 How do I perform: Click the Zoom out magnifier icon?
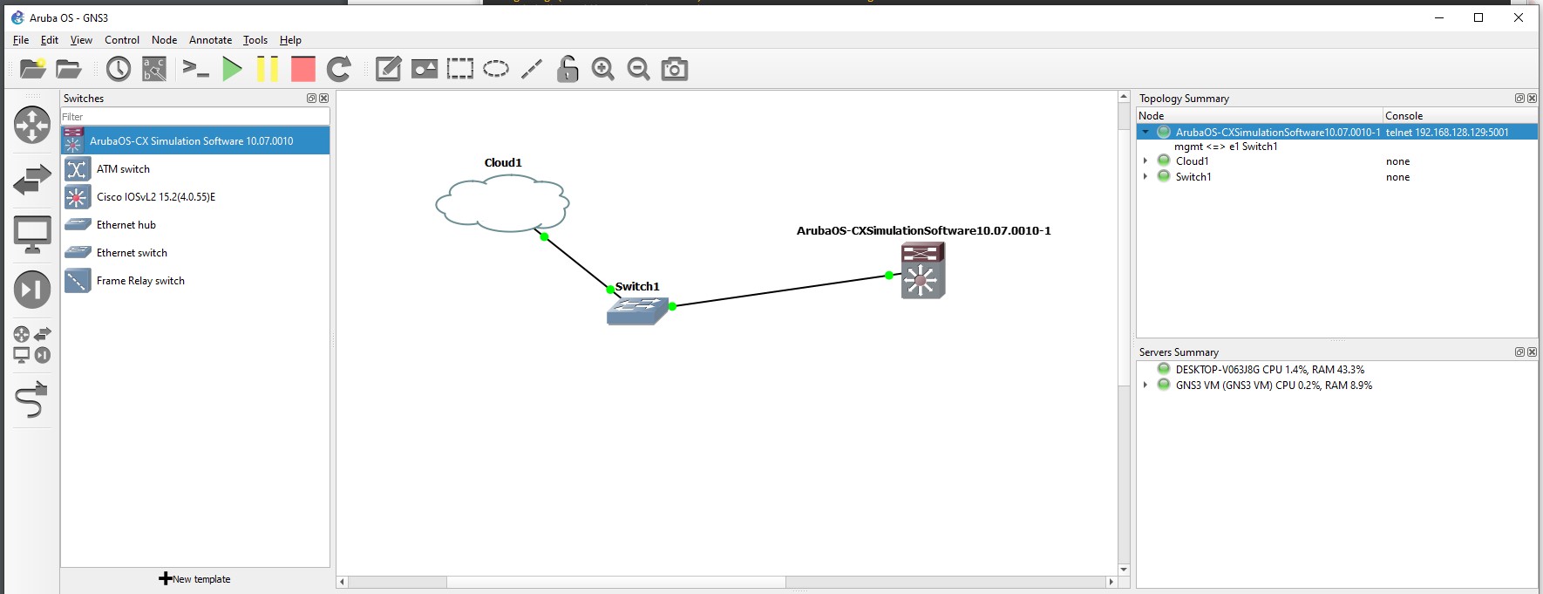point(639,69)
